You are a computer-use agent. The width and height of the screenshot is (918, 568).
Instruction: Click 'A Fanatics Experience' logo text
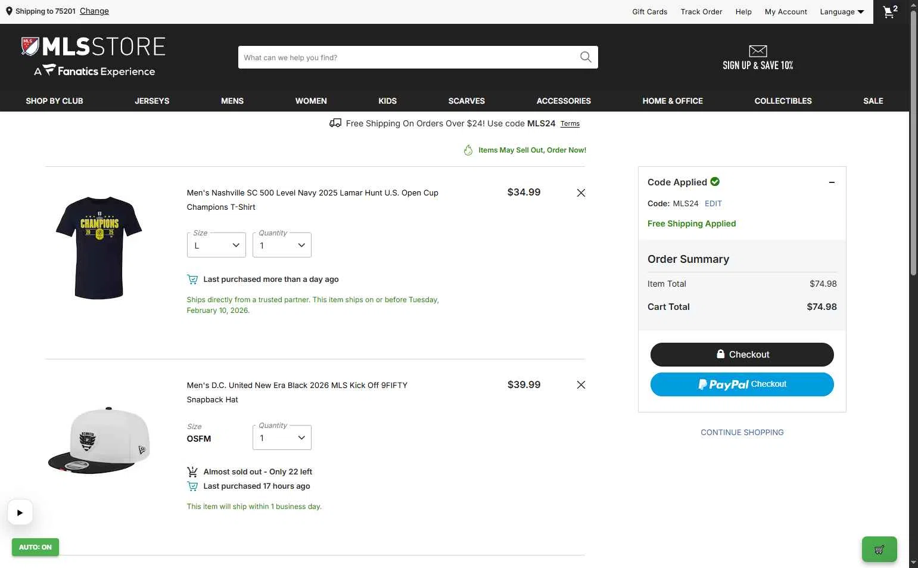click(94, 71)
